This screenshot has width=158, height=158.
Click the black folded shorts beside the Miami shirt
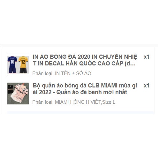[10, 89]
